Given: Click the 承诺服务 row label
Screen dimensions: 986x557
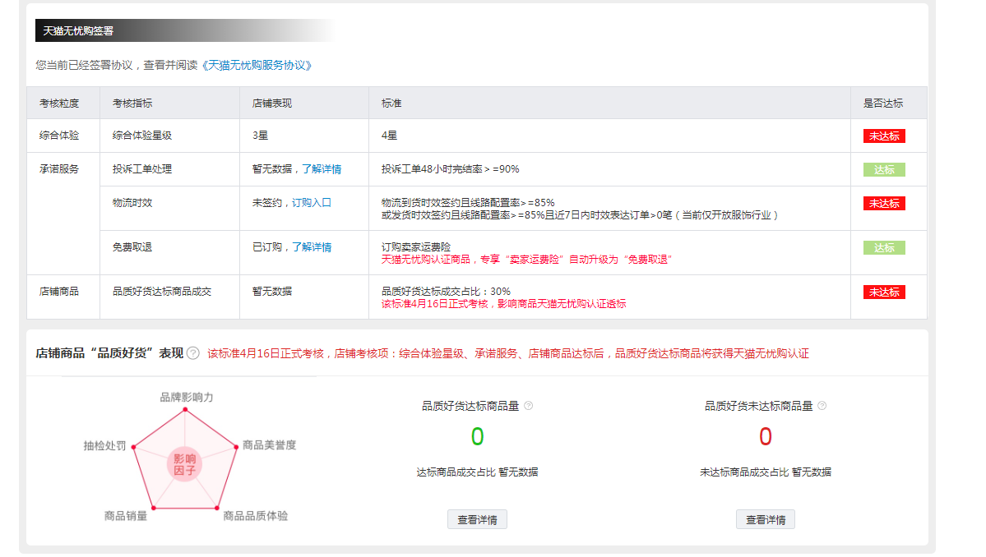Looking at the screenshot, I should pyautogui.click(x=59, y=169).
